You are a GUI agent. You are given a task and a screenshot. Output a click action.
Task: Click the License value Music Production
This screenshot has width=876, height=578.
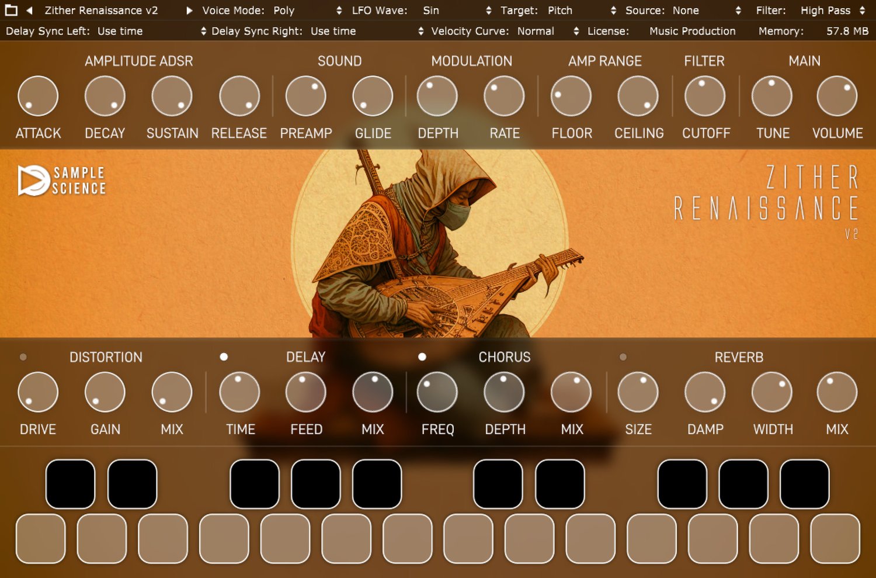click(693, 31)
